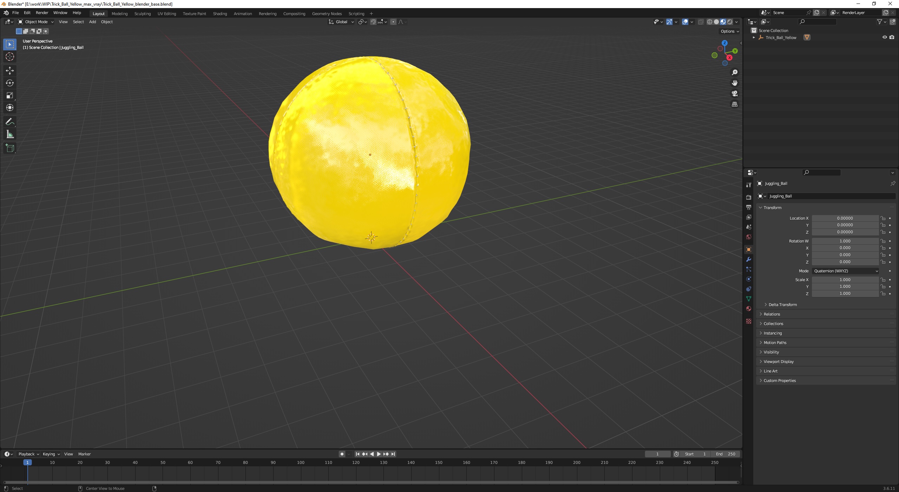Click the Zoom viewport icon
The image size is (899, 492).
734,72
